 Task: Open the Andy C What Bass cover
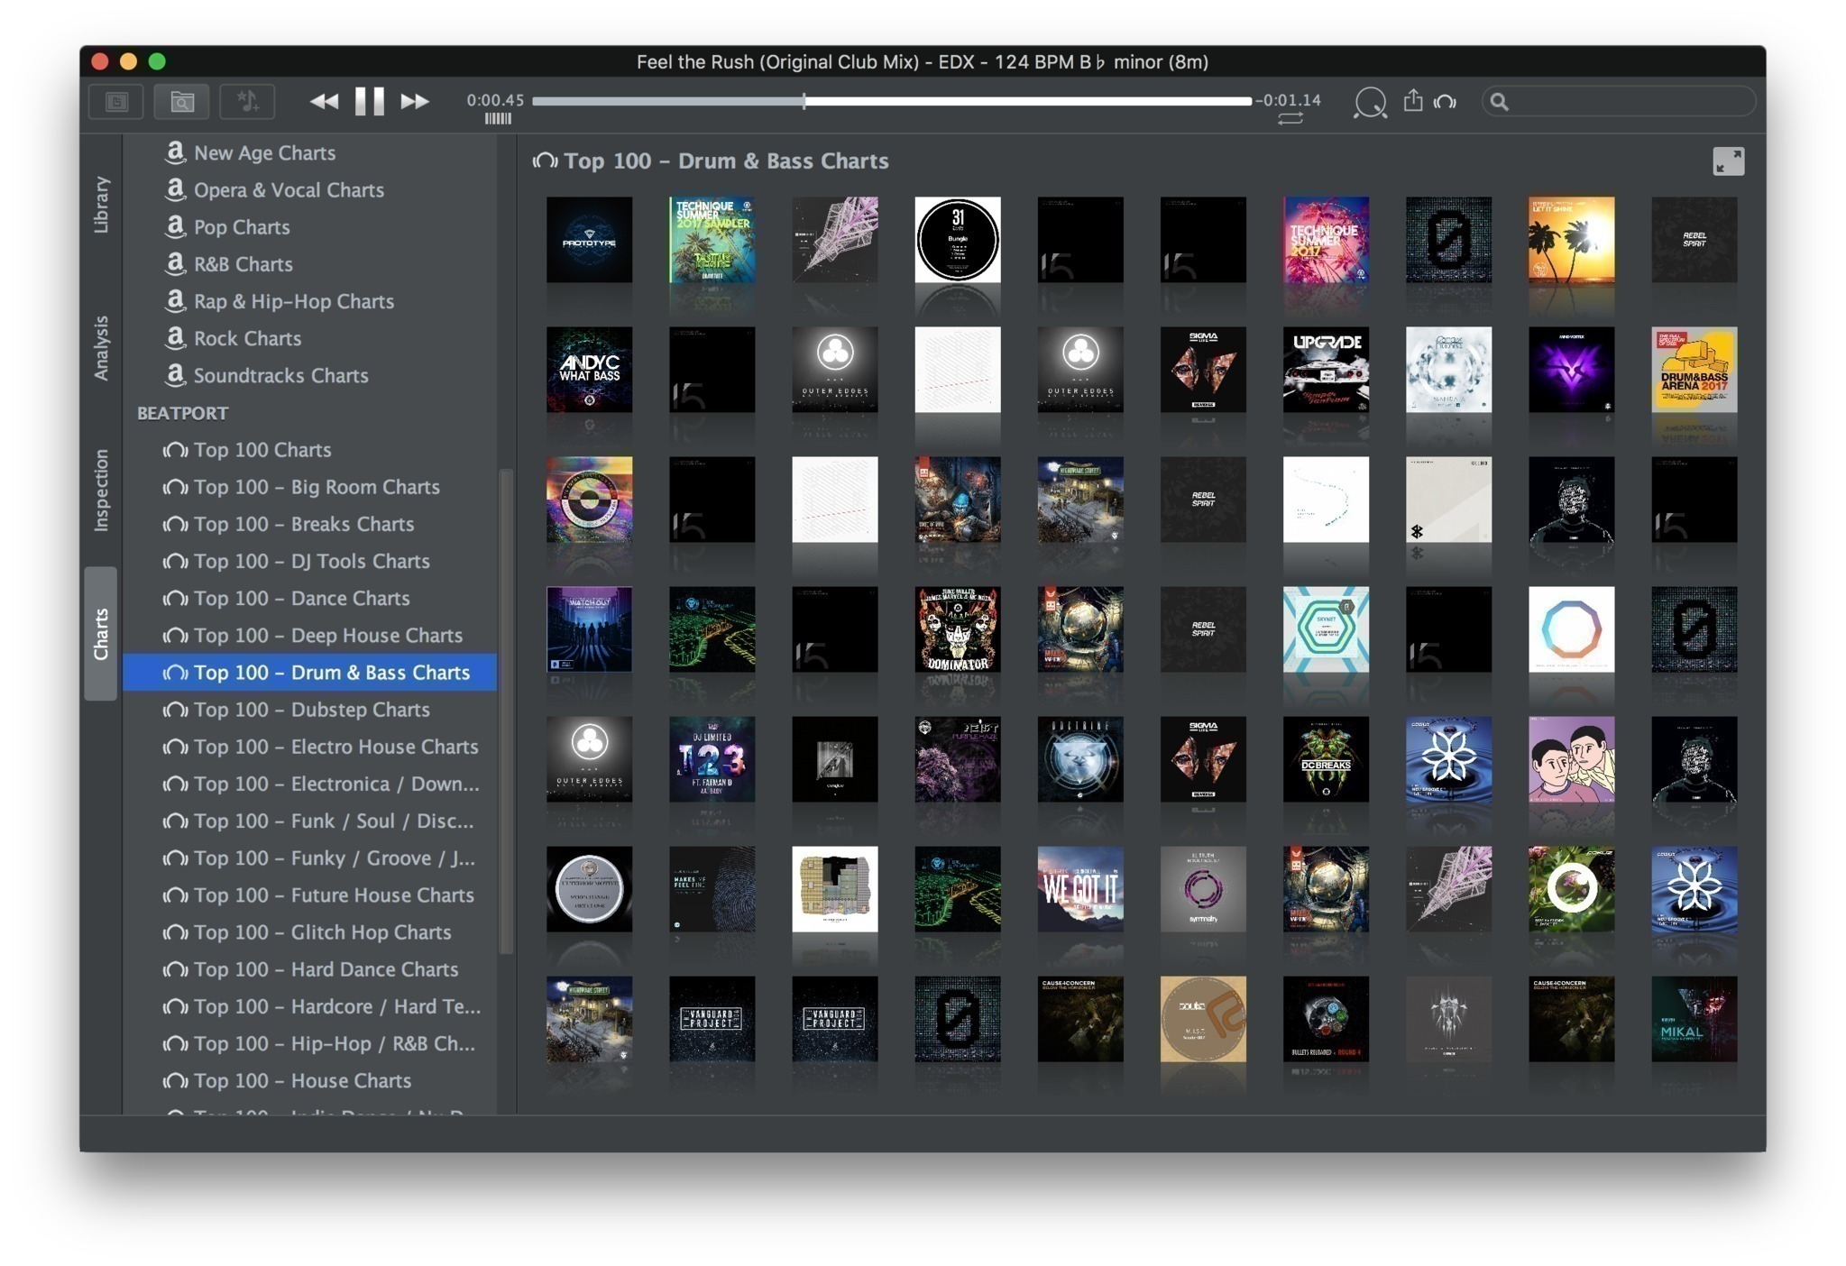589,370
